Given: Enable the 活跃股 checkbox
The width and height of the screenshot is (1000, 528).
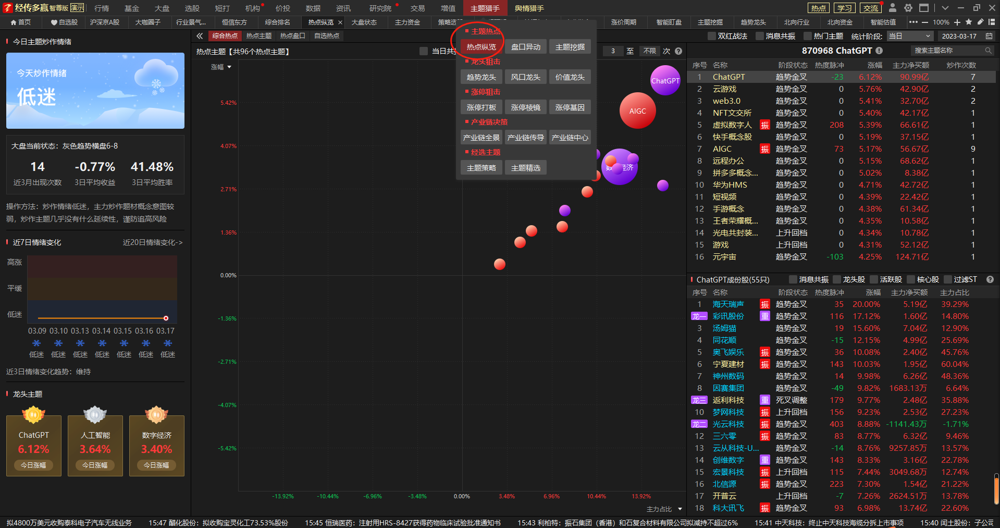Looking at the screenshot, I should (x=874, y=279).
